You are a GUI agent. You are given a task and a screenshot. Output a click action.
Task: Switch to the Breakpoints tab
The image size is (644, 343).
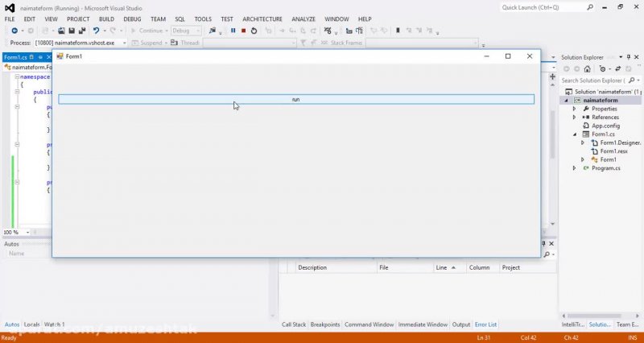coord(325,324)
